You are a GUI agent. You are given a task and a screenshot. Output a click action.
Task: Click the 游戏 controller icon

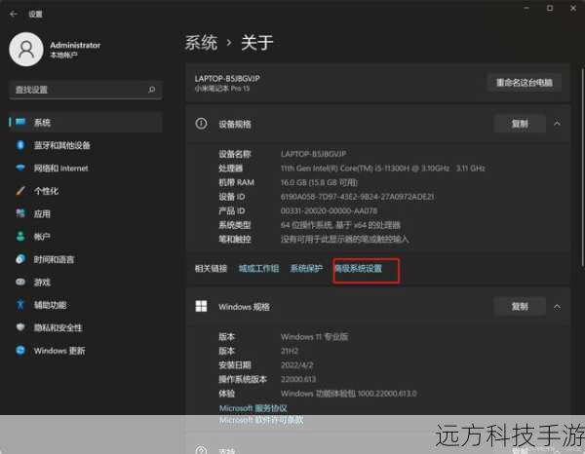point(20,282)
